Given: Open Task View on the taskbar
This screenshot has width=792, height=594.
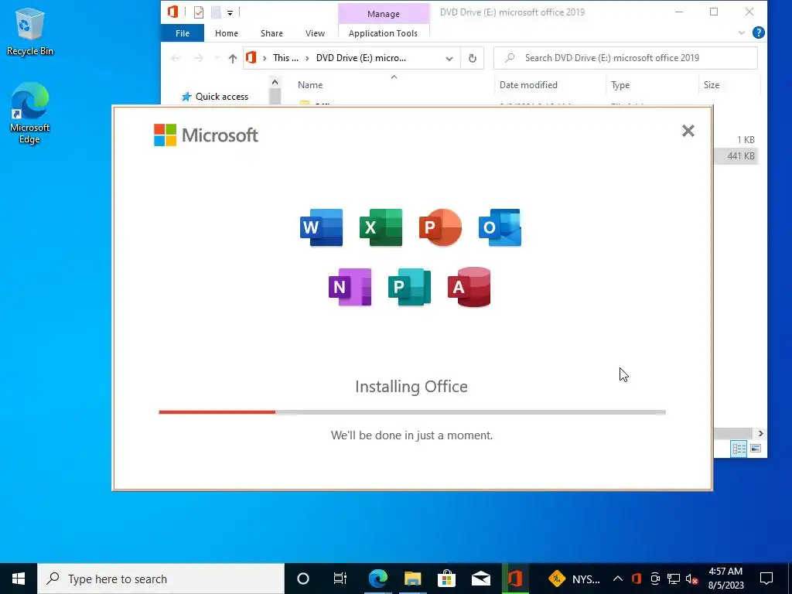Looking at the screenshot, I should point(340,579).
